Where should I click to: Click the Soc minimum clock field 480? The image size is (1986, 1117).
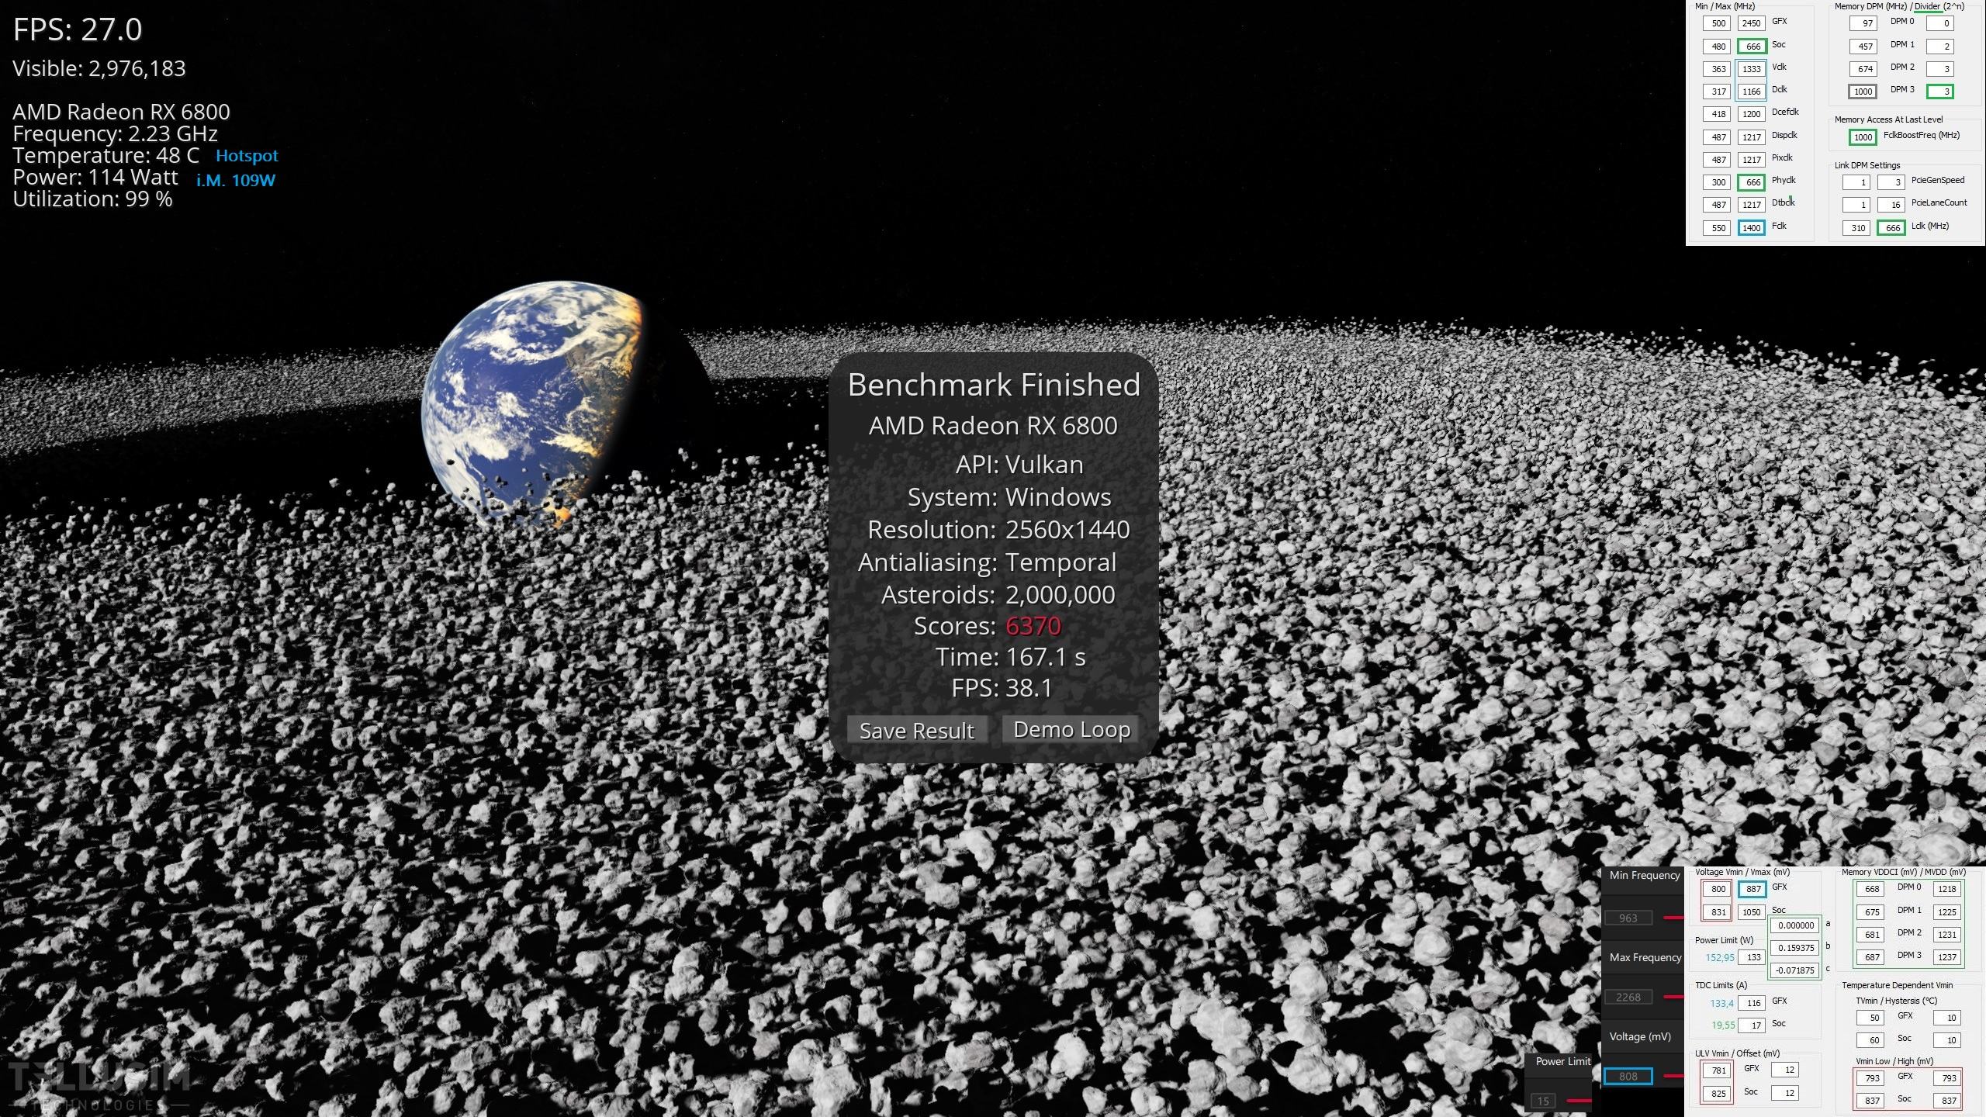1717,46
